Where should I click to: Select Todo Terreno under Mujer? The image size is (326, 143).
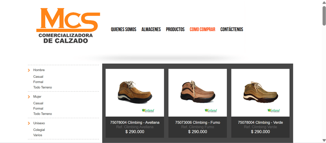43,114
